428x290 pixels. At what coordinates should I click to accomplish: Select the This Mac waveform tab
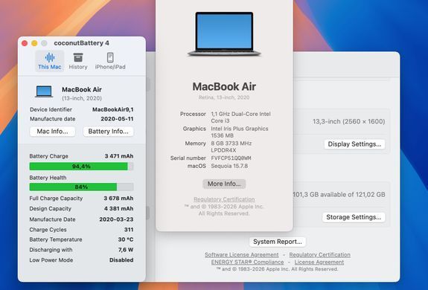(50, 61)
